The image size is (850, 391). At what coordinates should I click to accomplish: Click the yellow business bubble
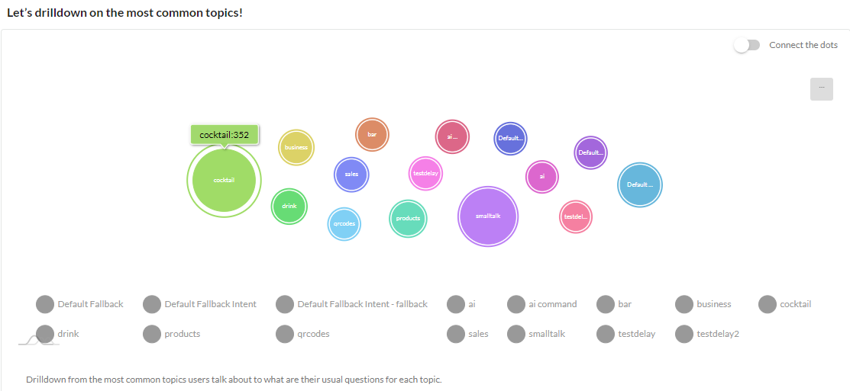click(x=296, y=147)
